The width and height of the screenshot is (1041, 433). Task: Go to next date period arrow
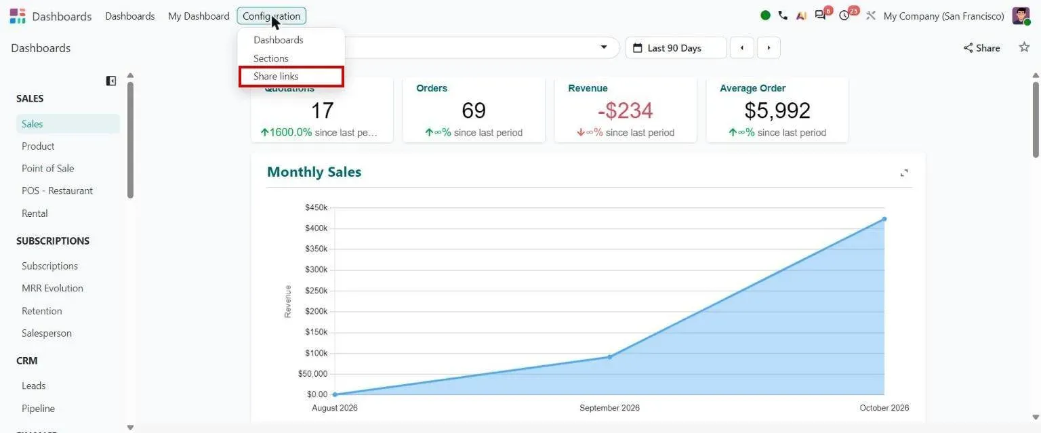point(769,48)
